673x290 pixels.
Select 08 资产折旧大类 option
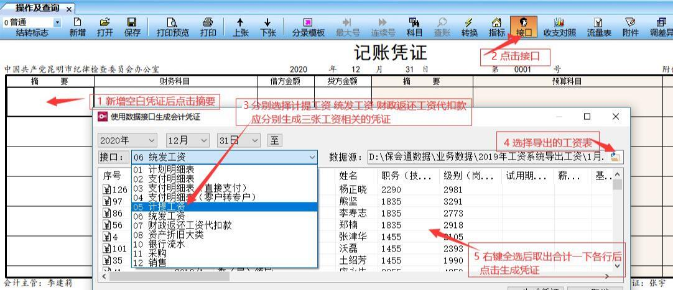point(224,235)
